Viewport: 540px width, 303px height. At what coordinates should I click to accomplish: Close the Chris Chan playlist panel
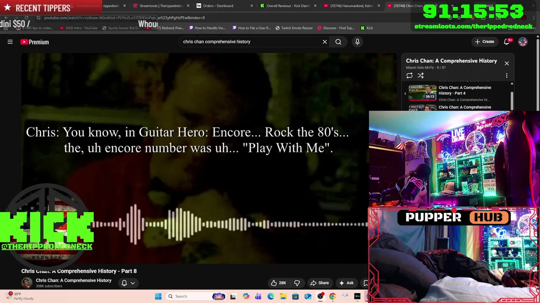[x=507, y=63]
